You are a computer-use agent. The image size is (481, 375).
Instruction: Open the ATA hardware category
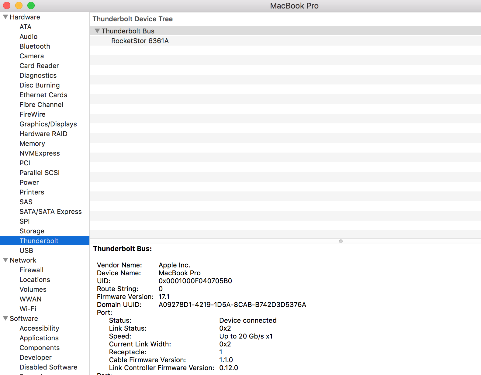(x=26, y=27)
